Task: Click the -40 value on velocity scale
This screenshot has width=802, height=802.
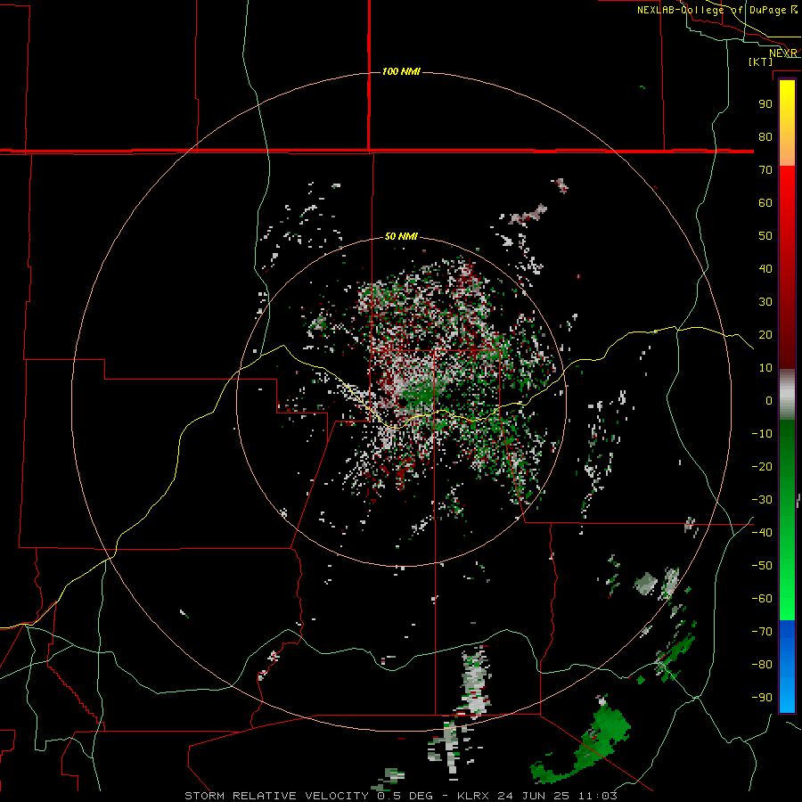Action: (762, 533)
